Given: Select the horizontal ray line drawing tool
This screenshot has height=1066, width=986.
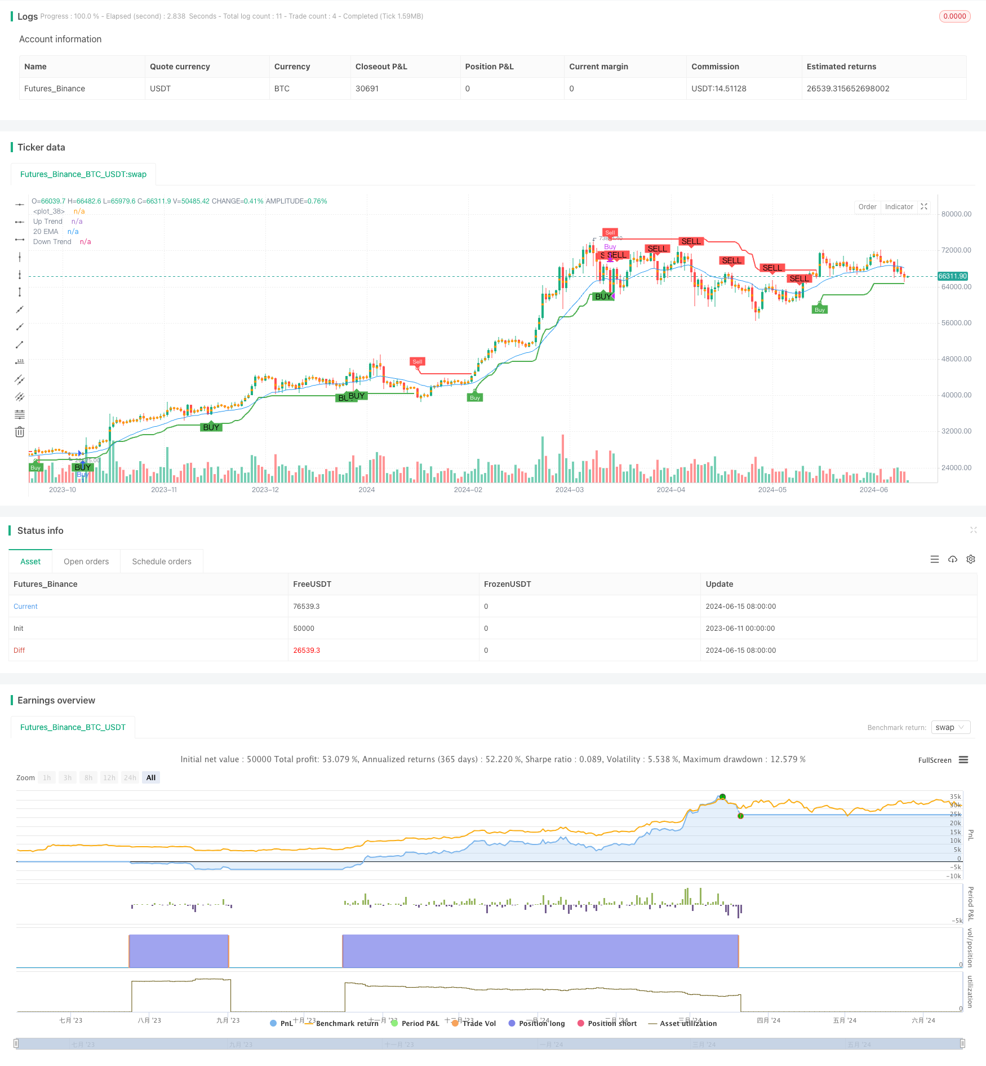Looking at the screenshot, I should coord(20,222).
